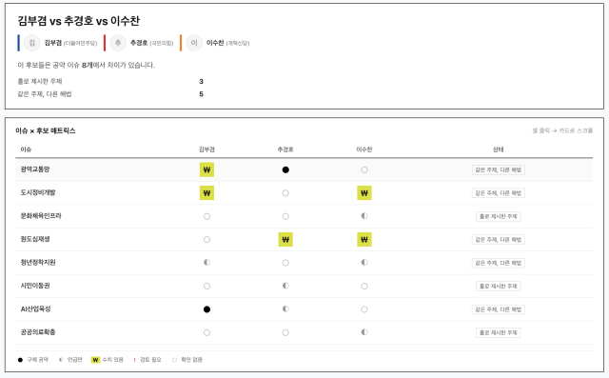This screenshot has height=378, width=609.
Task: Click '홀로 제시한 주제' summary count row
Action: point(110,81)
